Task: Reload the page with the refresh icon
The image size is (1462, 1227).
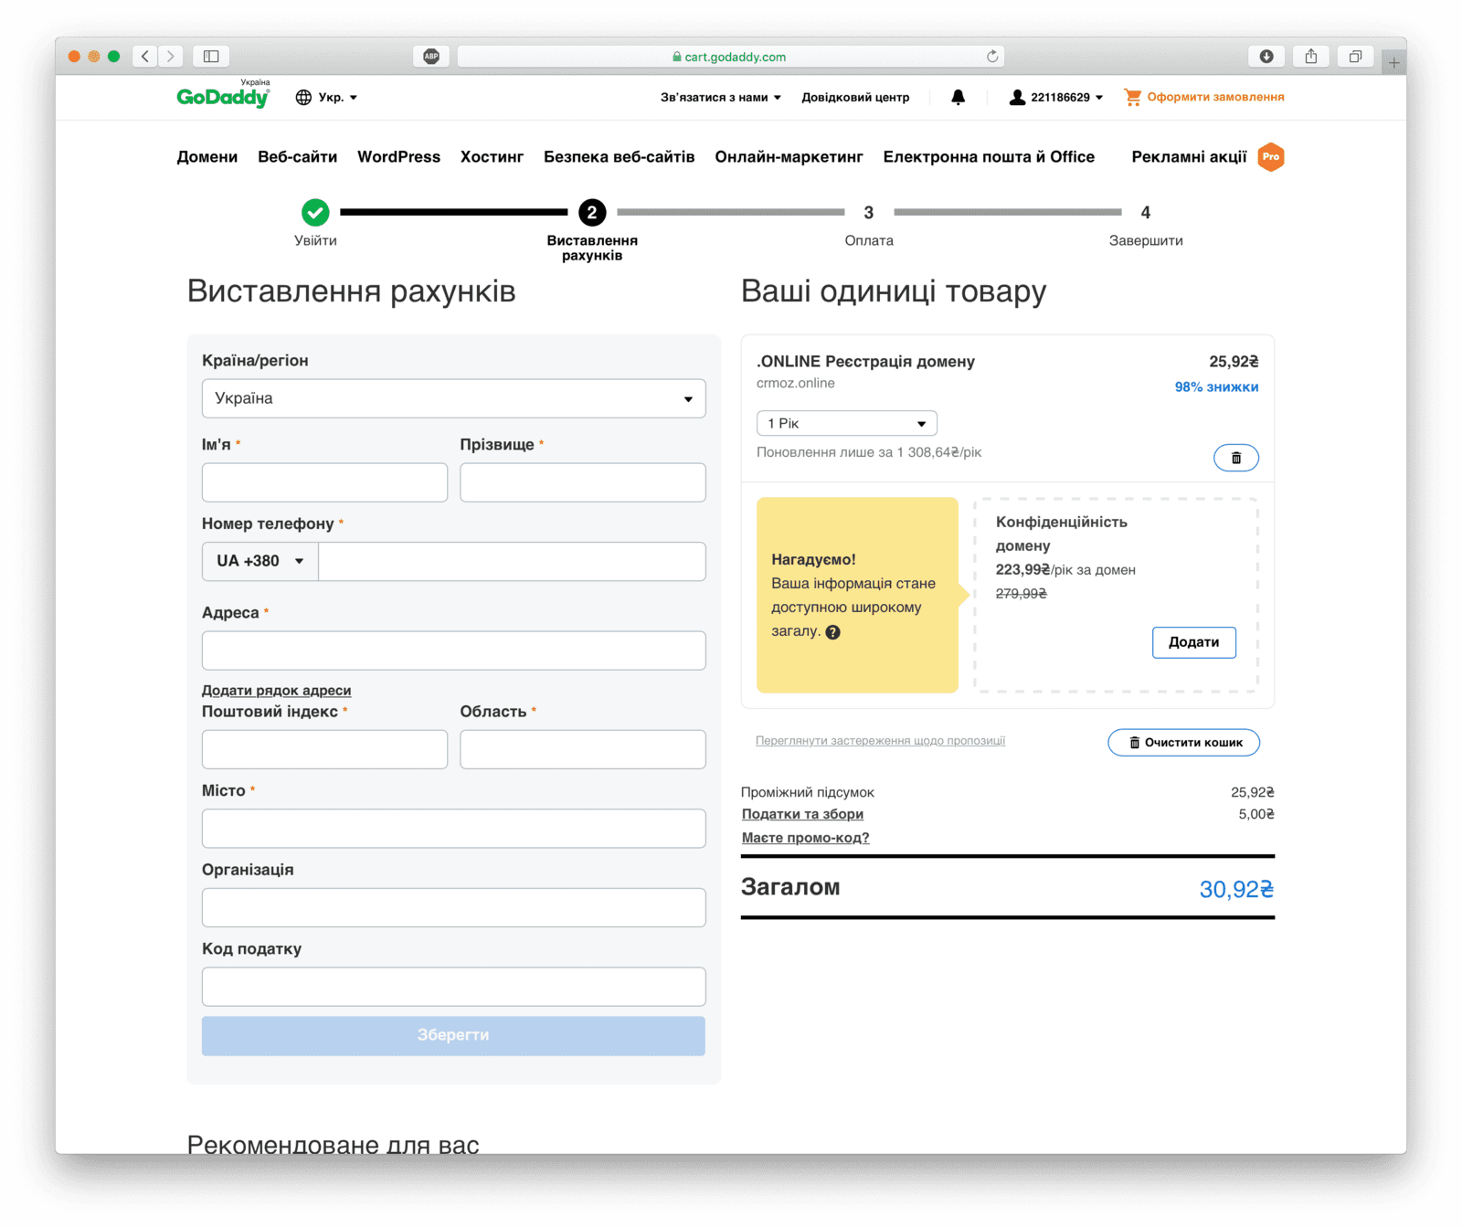Action: 992,57
